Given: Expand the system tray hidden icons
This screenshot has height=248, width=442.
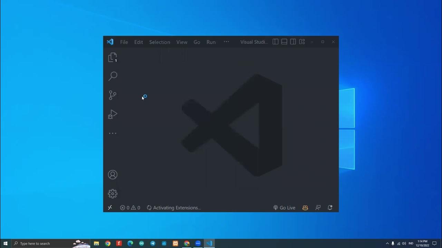Looking at the screenshot, I should click(x=387, y=244).
